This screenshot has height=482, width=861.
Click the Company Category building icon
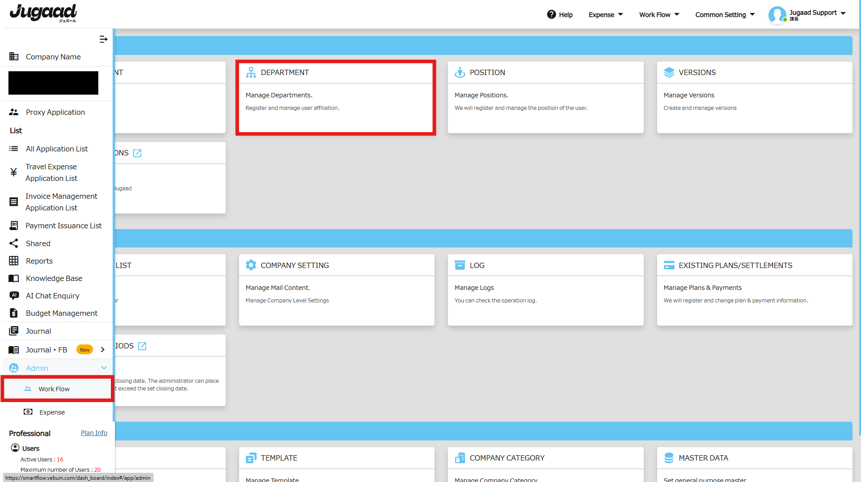(460, 458)
